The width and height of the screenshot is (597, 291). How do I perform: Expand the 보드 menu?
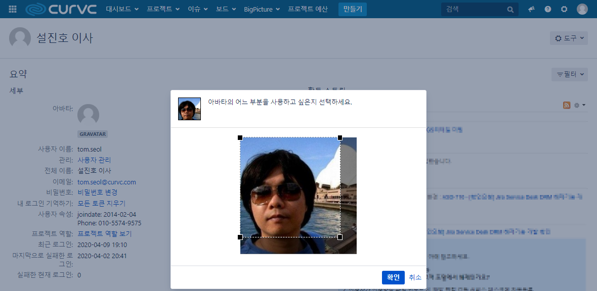[226, 9]
